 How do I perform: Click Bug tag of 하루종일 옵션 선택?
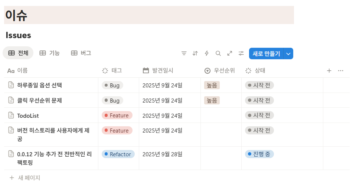[112, 85]
